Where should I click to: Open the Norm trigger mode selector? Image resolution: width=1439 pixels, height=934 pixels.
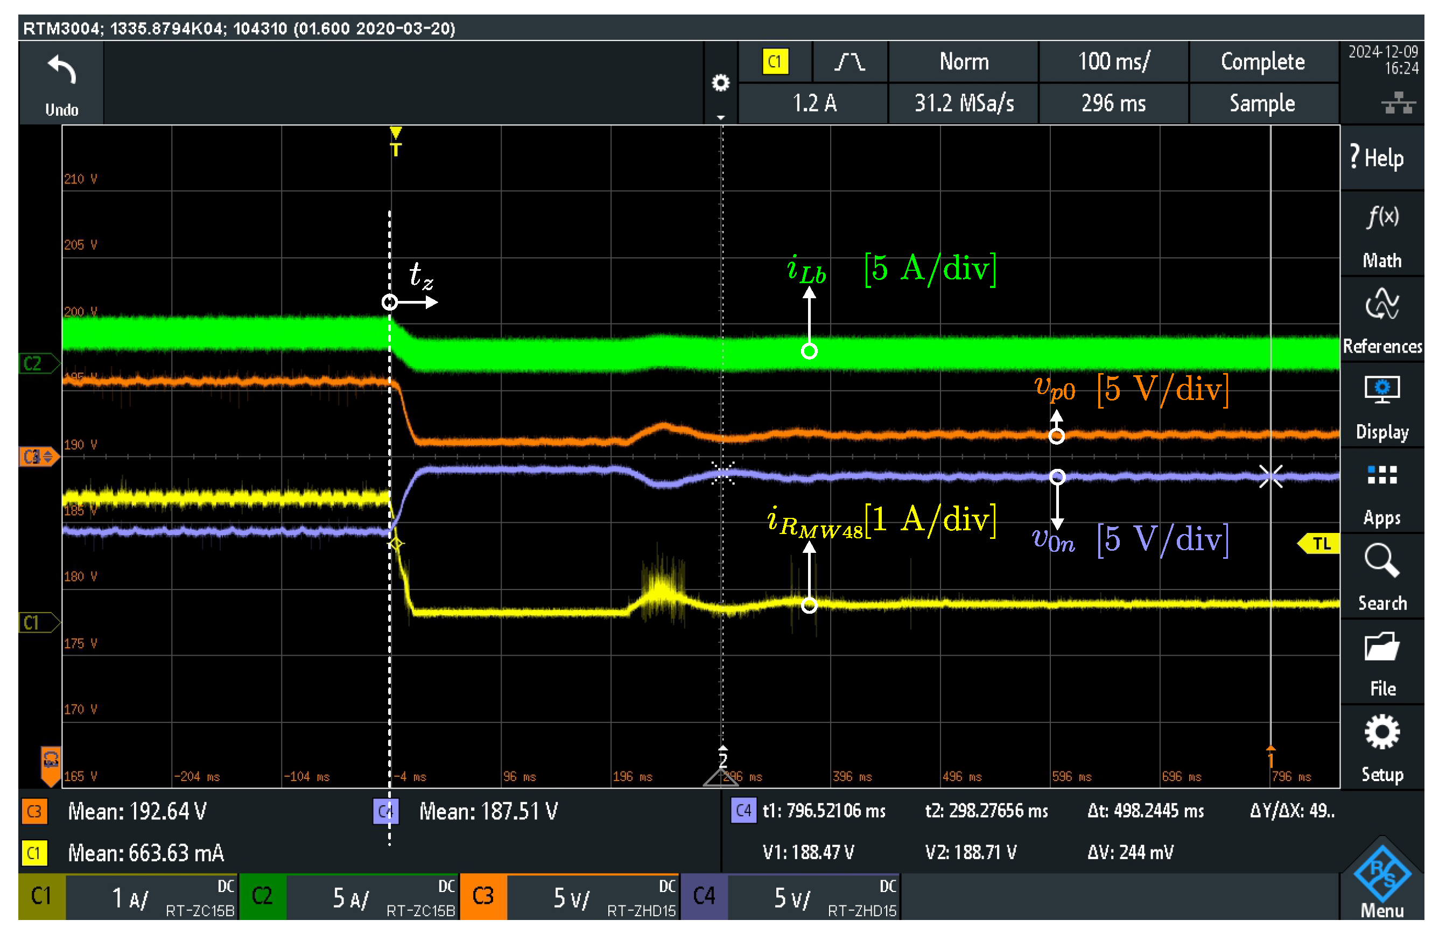[964, 62]
